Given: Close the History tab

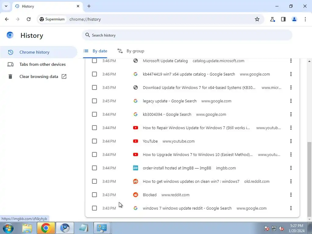Looking at the screenshot, I should (78, 6).
